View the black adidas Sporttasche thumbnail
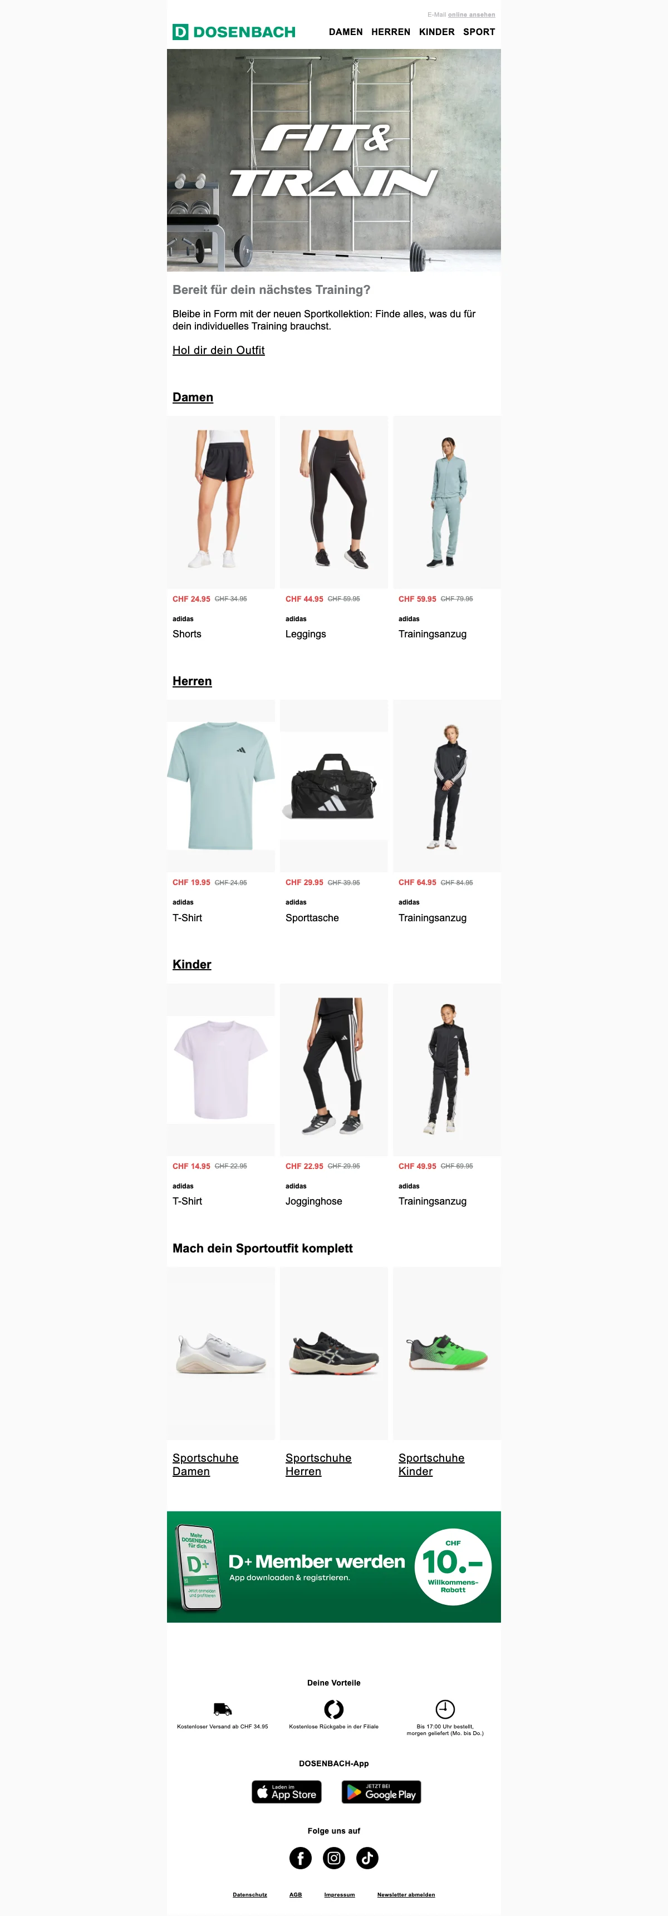This screenshot has width=668, height=1916. [334, 786]
